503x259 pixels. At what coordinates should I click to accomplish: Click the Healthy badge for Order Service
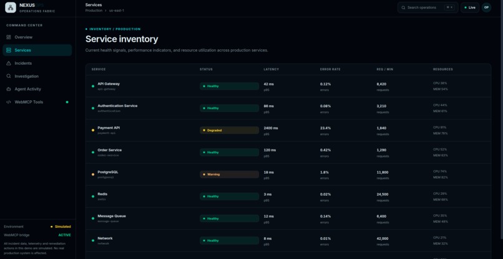(x=230, y=153)
